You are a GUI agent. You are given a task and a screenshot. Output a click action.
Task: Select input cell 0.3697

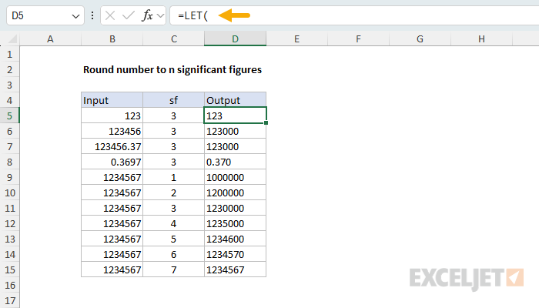[112, 162]
